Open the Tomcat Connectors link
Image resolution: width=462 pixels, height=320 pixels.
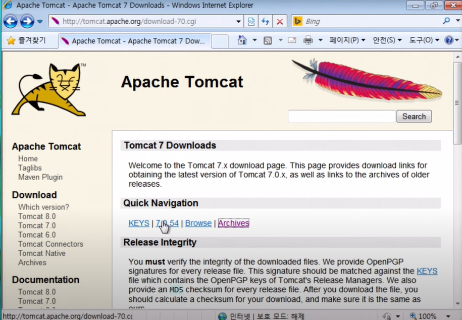[50, 244]
